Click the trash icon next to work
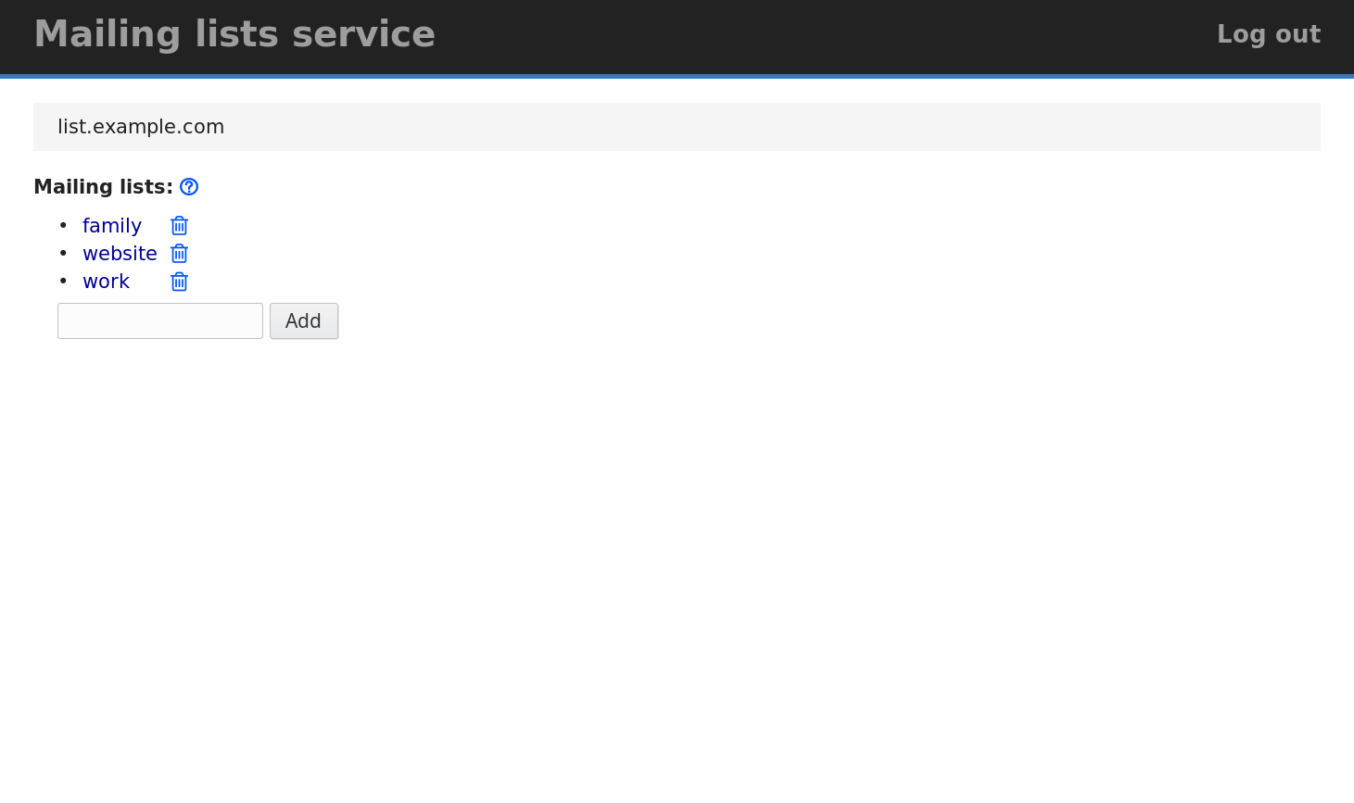1354x803 pixels. click(x=180, y=282)
